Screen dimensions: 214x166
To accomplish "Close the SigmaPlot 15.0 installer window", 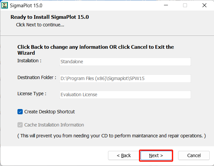I will click(204, 5).
